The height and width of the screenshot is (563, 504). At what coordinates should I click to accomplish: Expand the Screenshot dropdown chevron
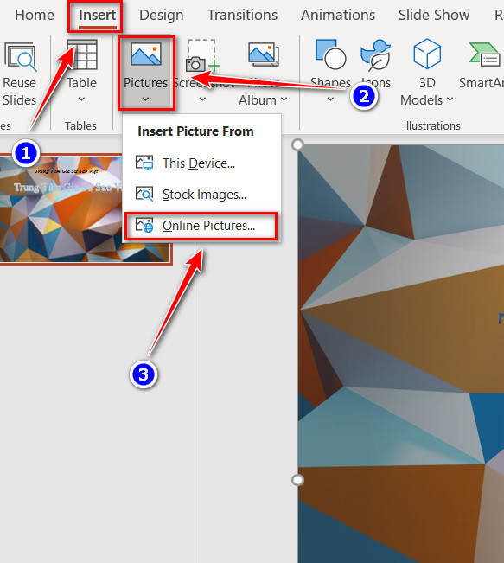tap(202, 99)
